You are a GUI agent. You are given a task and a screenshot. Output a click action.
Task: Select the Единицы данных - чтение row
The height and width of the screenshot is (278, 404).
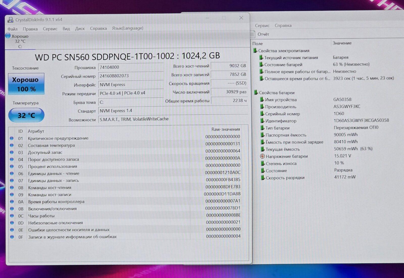(125, 173)
